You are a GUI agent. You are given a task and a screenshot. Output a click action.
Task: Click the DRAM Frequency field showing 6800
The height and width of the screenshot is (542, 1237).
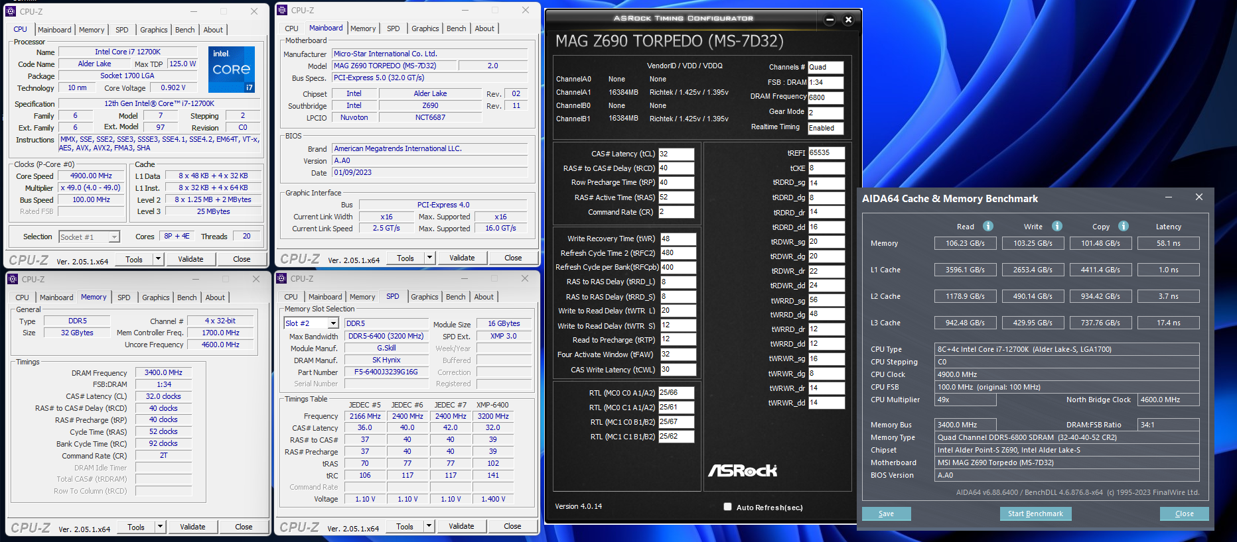pos(826,97)
